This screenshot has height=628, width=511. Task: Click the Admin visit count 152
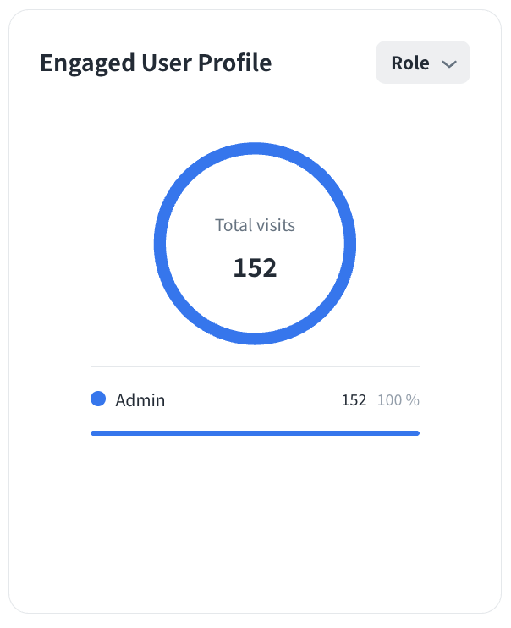(x=354, y=400)
